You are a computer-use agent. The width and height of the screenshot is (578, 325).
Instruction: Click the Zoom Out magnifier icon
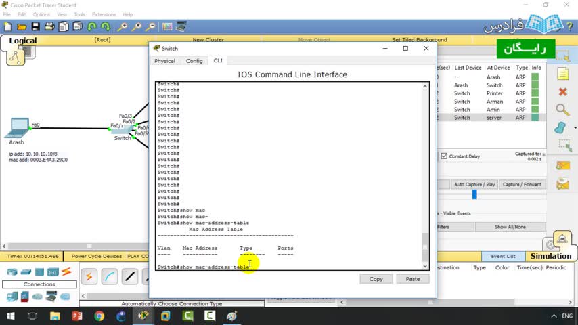[150, 27]
